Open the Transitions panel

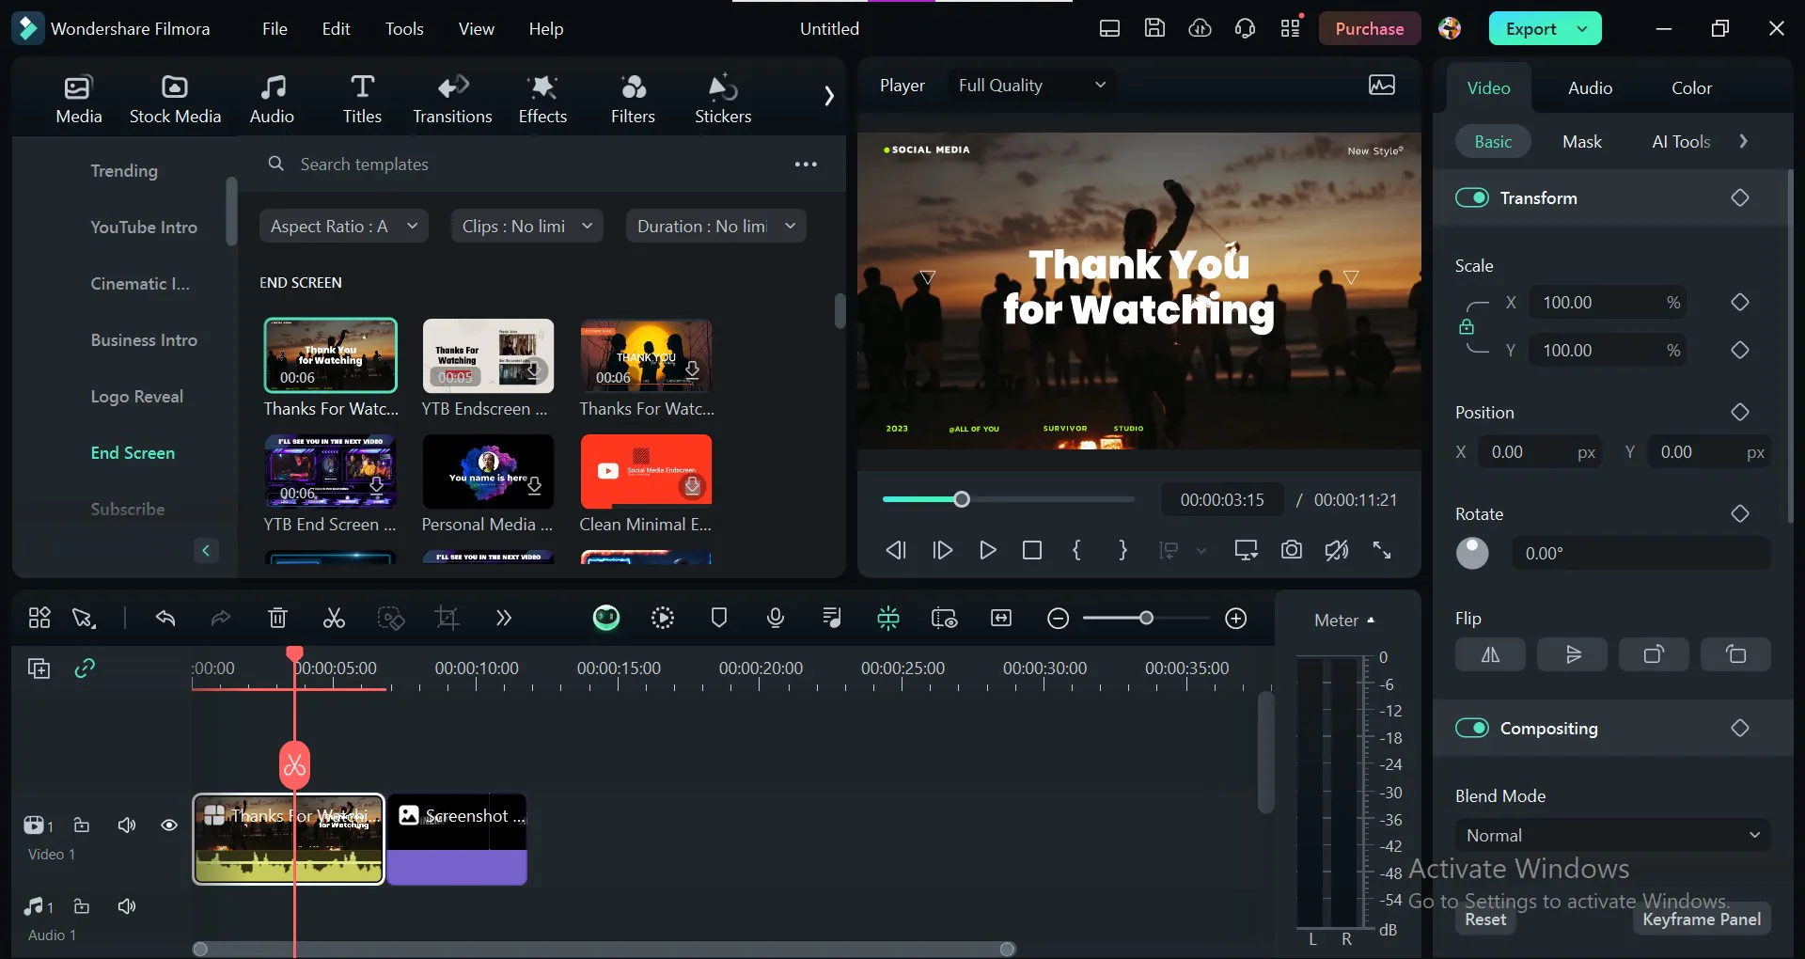452,100
